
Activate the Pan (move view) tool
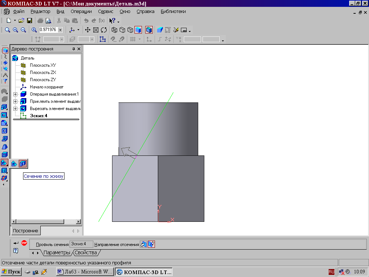point(88,30)
